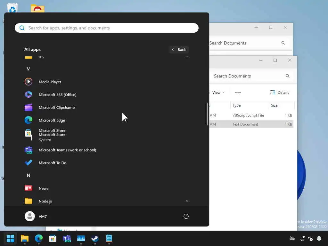Launch Microsoft Edge from All apps
Screen dimensions: 328x246
tap(106, 120)
